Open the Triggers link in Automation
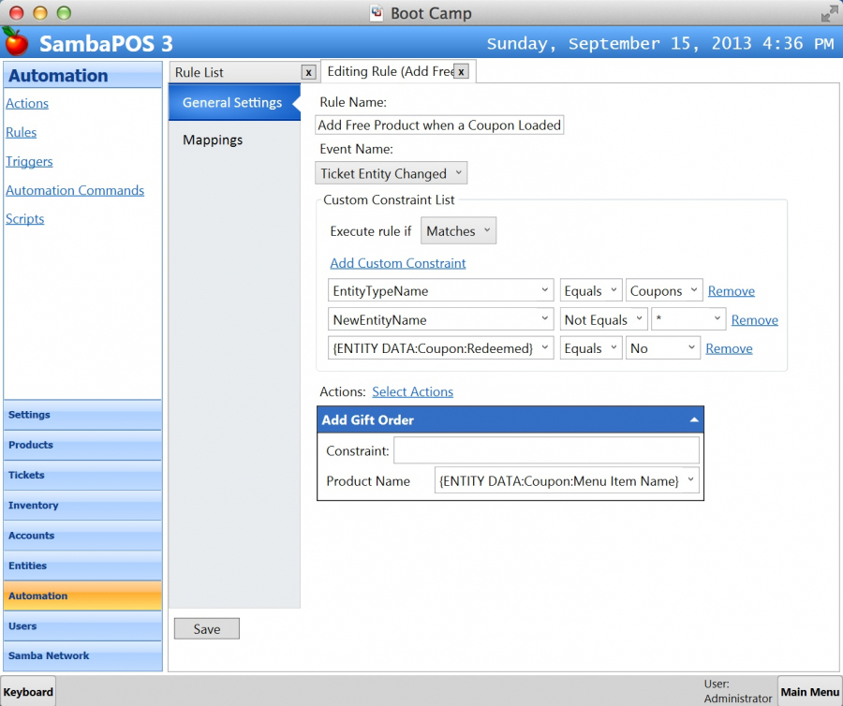The image size is (843, 706). tap(29, 161)
